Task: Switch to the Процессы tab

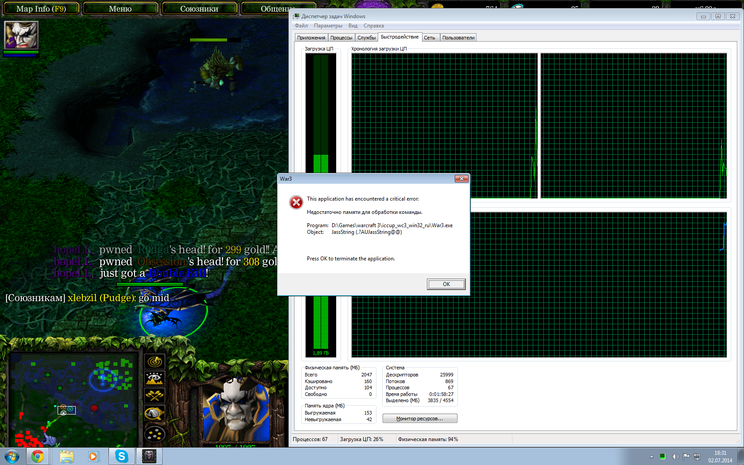Action: pos(341,38)
